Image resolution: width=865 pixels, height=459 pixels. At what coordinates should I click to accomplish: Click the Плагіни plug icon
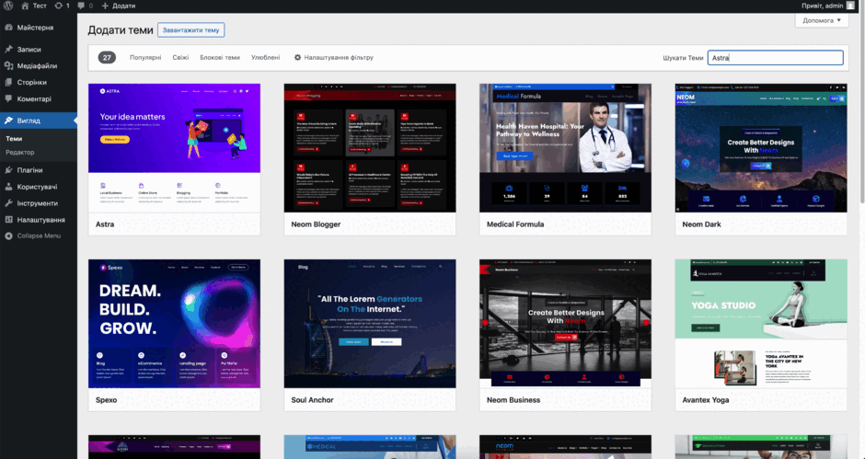point(8,170)
